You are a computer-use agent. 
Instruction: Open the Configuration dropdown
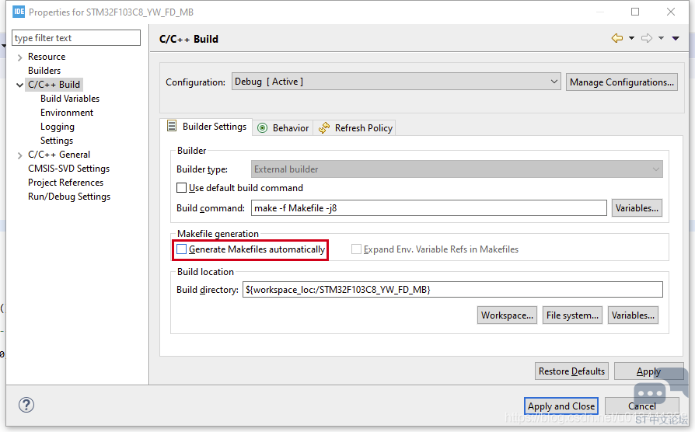point(396,82)
